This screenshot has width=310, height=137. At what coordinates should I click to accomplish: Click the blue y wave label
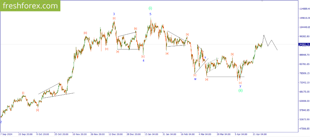pos(240,86)
